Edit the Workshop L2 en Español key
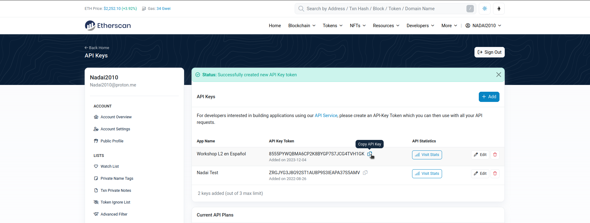 pyautogui.click(x=480, y=155)
